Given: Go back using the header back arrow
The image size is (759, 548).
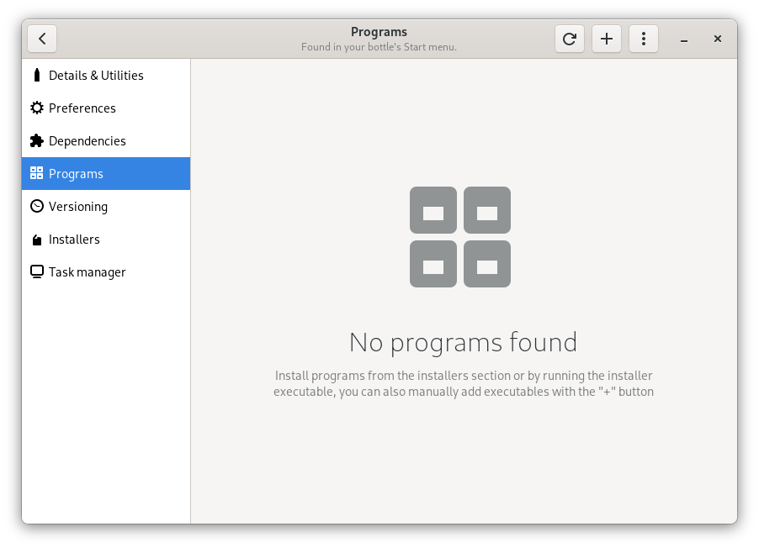Looking at the screenshot, I should pos(42,39).
